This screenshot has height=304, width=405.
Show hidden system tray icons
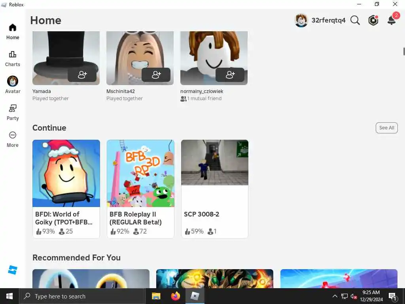[x=335, y=296]
